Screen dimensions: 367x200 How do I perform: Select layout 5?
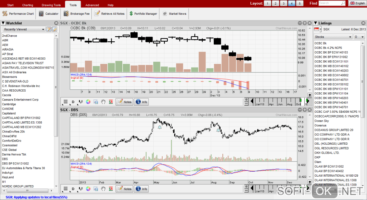[300, 3]
